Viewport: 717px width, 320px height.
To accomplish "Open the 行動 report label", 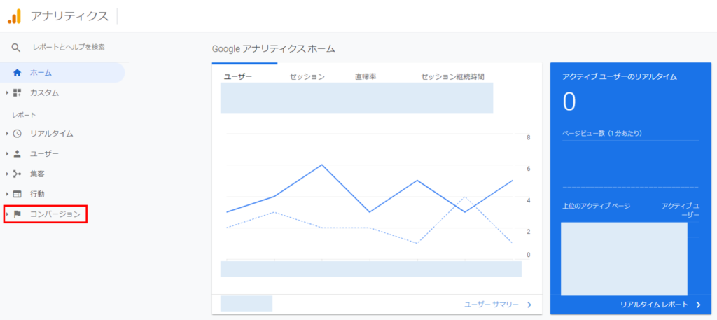I will click(37, 194).
